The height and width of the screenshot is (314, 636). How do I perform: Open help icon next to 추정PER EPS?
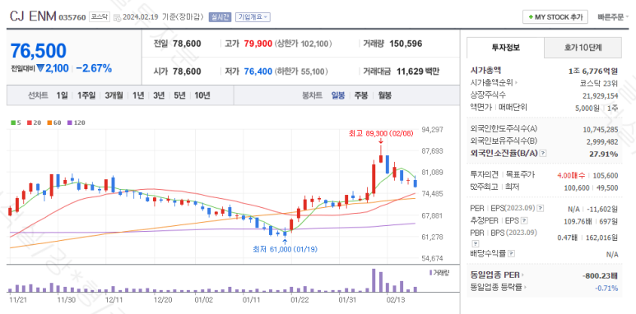point(524,220)
